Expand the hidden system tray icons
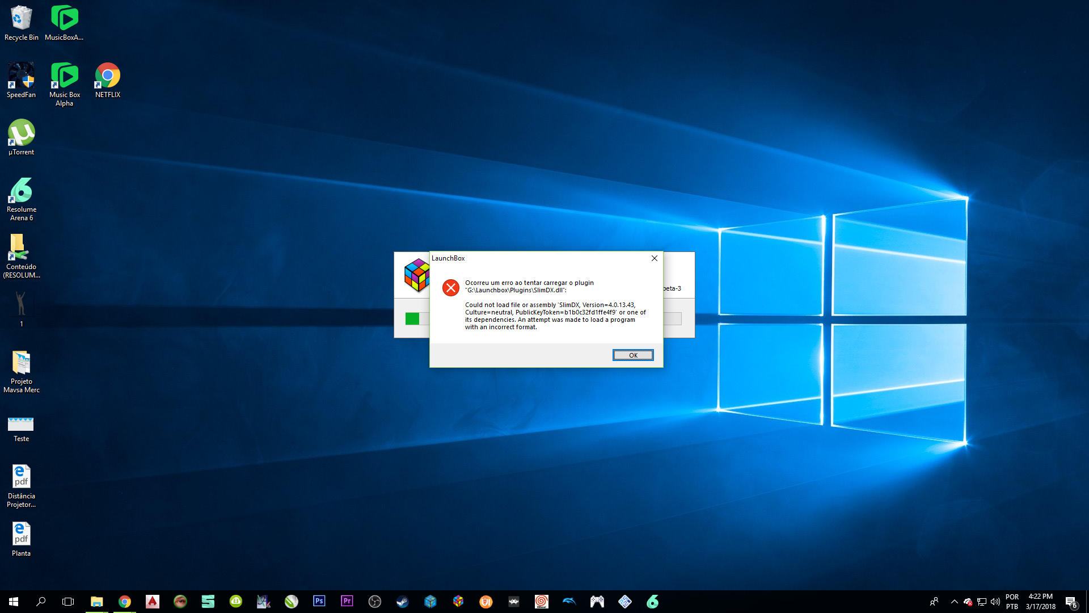This screenshot has width=1089, height=613. pos(954,602)
